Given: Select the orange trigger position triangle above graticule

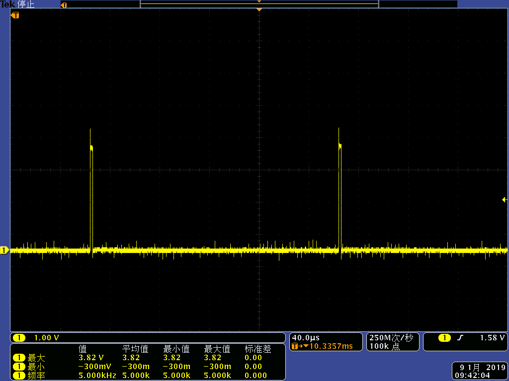Looking at the screenshot, I should (x=259, y=10).
